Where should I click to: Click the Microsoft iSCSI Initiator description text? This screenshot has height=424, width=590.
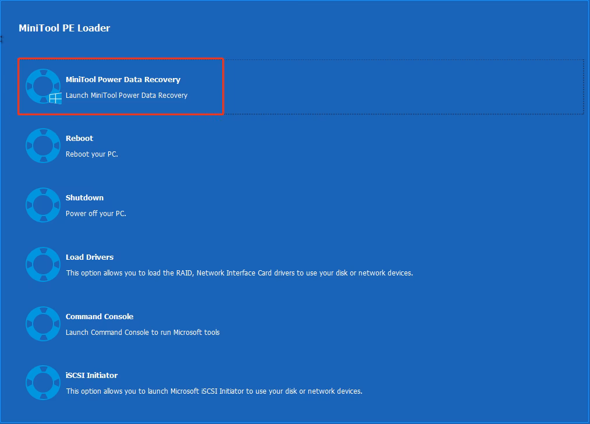pyautogui.click(x=214, y=391)
